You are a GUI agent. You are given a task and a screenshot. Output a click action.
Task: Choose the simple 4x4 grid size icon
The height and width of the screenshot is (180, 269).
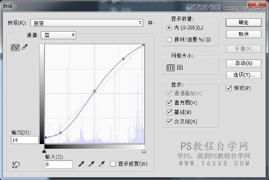coord(170,68)
